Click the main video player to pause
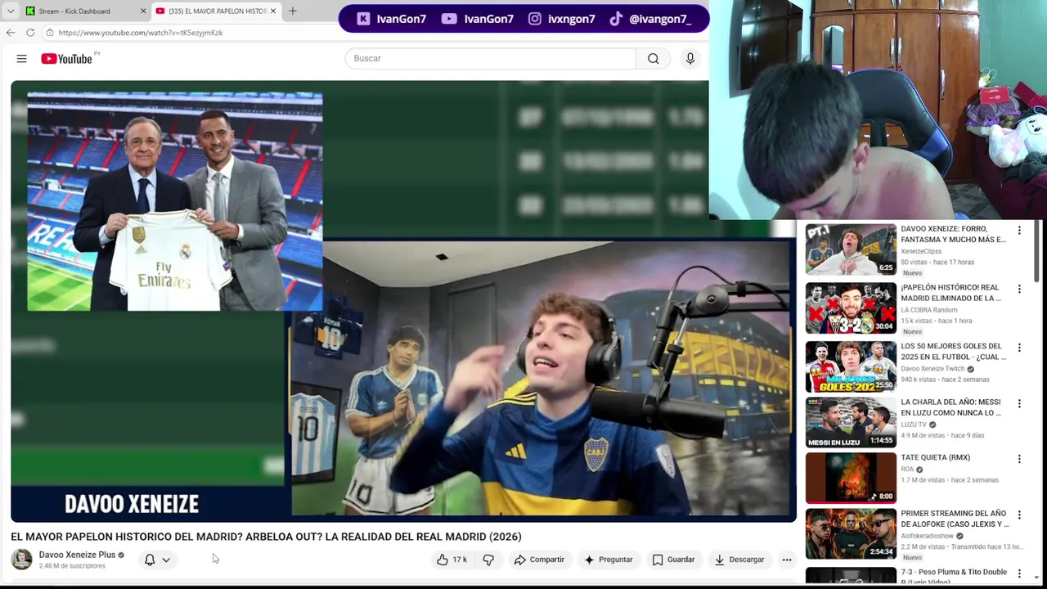1047x589 pixels. tap(403, 301)
